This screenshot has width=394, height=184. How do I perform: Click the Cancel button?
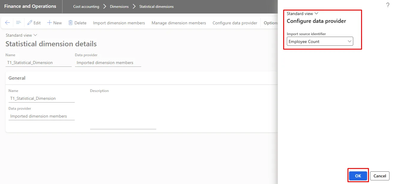point(380,176)
